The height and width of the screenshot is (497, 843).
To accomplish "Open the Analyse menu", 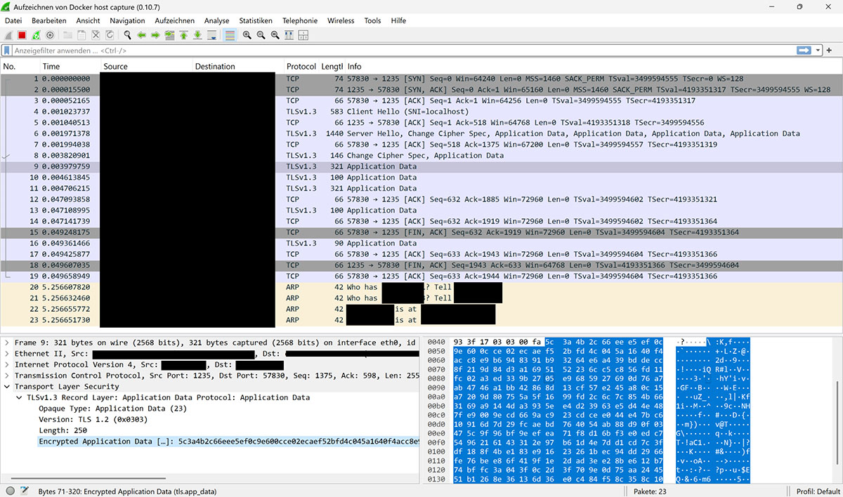I will tap(216, 21).
